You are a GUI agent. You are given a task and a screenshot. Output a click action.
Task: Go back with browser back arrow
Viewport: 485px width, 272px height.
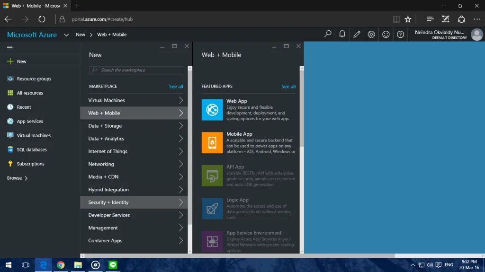[x=8, y=19]
